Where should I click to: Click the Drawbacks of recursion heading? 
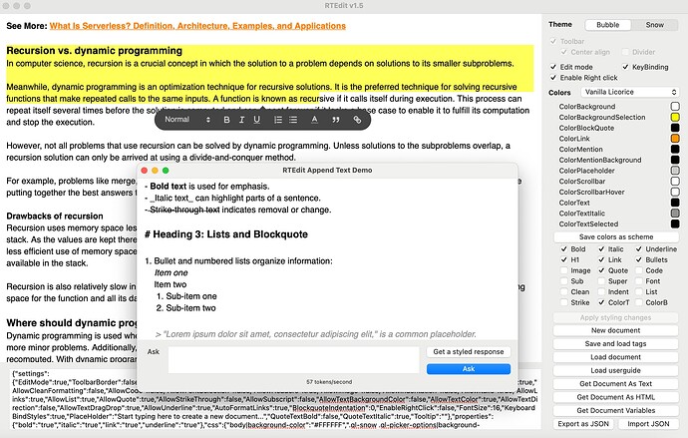pyautogui.click(x=55, y=216)
